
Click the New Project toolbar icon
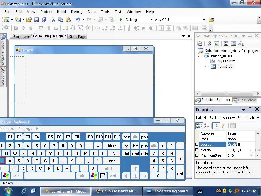[x=7, y=20]
